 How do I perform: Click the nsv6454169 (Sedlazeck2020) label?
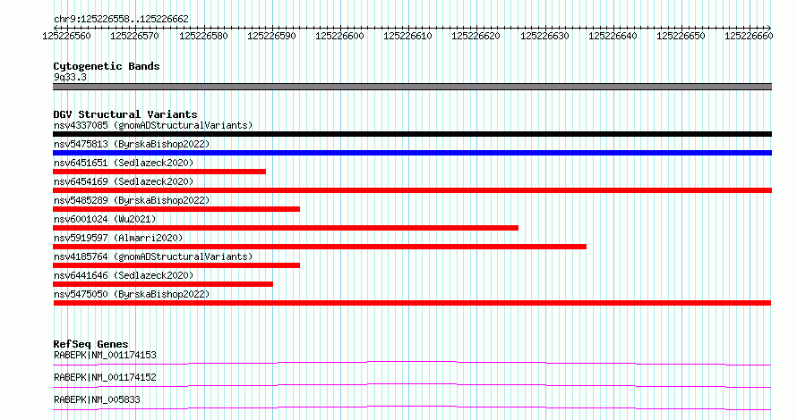(x=124, y=181)
